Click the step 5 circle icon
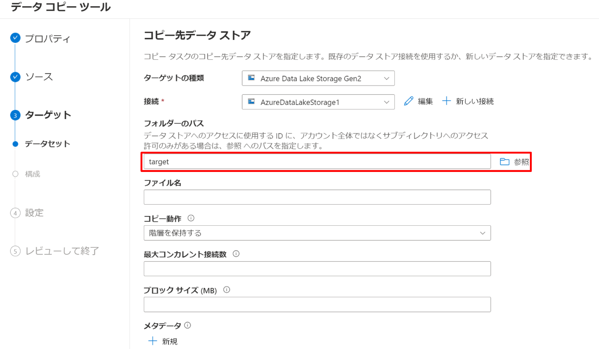This screenshot has height=349, width=599. coord(15,251)
